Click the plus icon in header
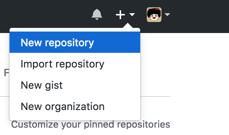Screen dimensions: 229x135 pos(120,15)
